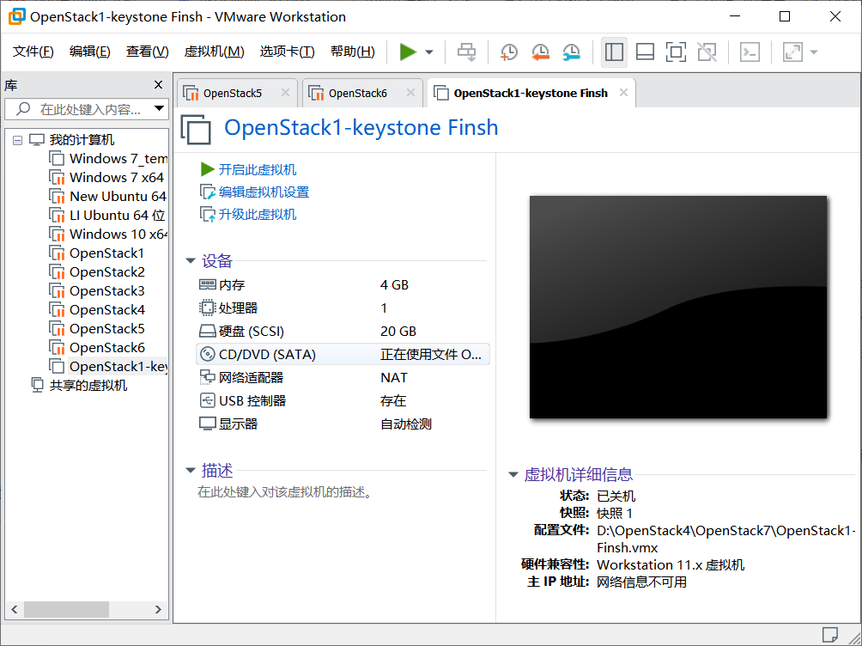Image resolution: width=862 pixels, height=646 pixels.
Task: Click the message log icon in status bar
Action: tap(829, 635)
